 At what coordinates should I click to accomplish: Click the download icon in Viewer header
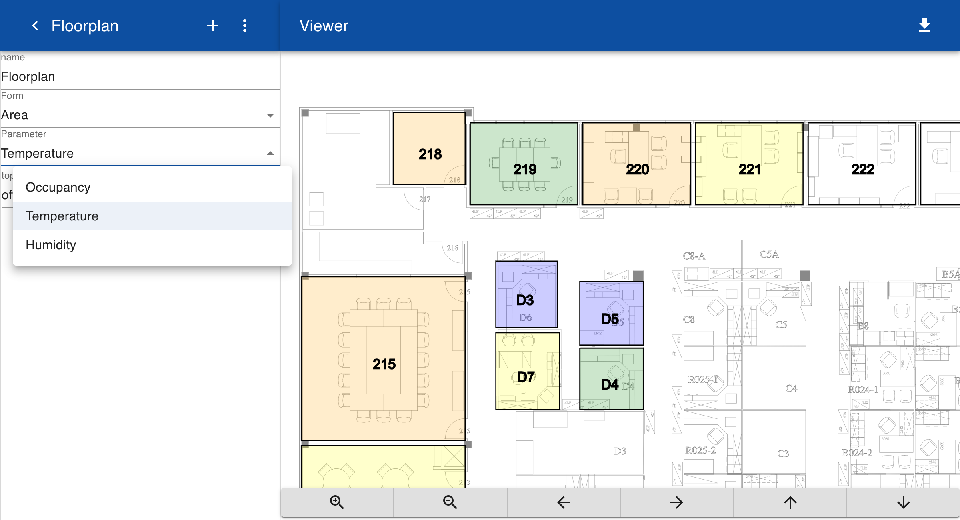[924, 26]
